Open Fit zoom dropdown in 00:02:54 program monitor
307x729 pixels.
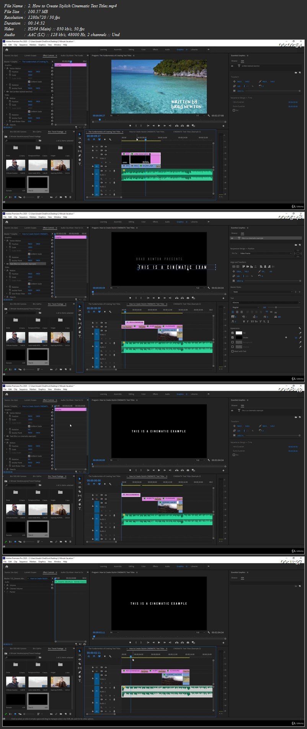114,115
